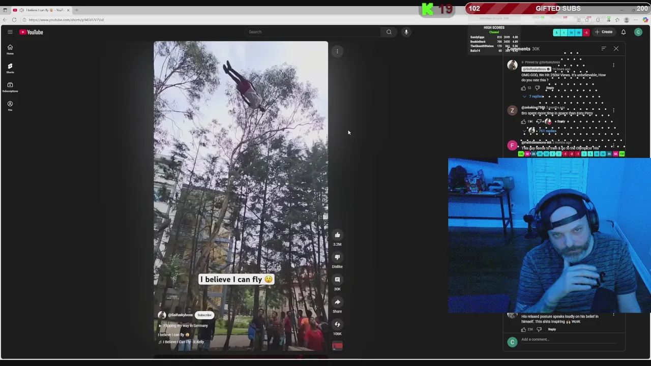Like the Katy Perry comment
This screenshot has height=366, width=651.
523,122
